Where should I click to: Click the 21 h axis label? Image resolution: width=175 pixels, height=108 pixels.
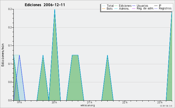coord(90,102)
